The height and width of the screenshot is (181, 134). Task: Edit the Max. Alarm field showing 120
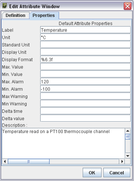(86, 81)
